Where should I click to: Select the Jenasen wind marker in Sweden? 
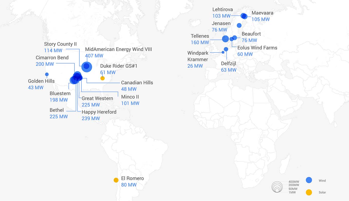point(239,25)
